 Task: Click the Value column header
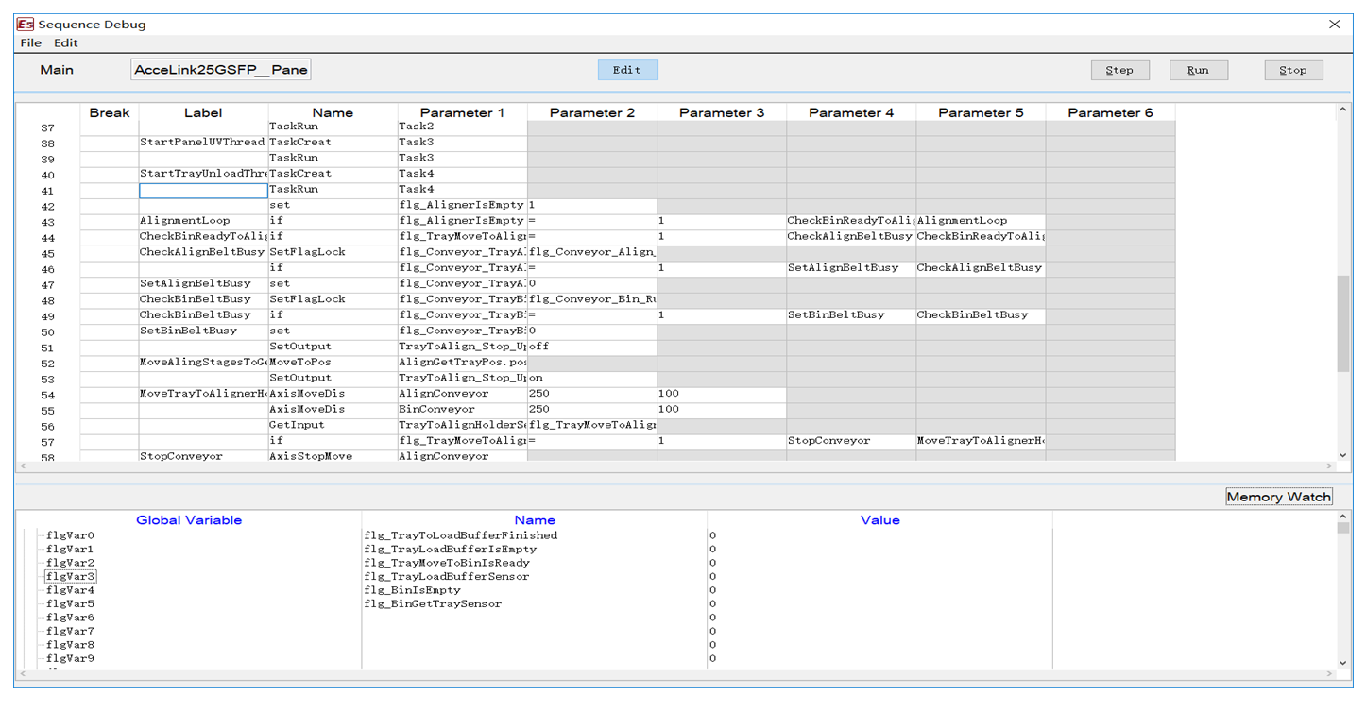(880, 520)
